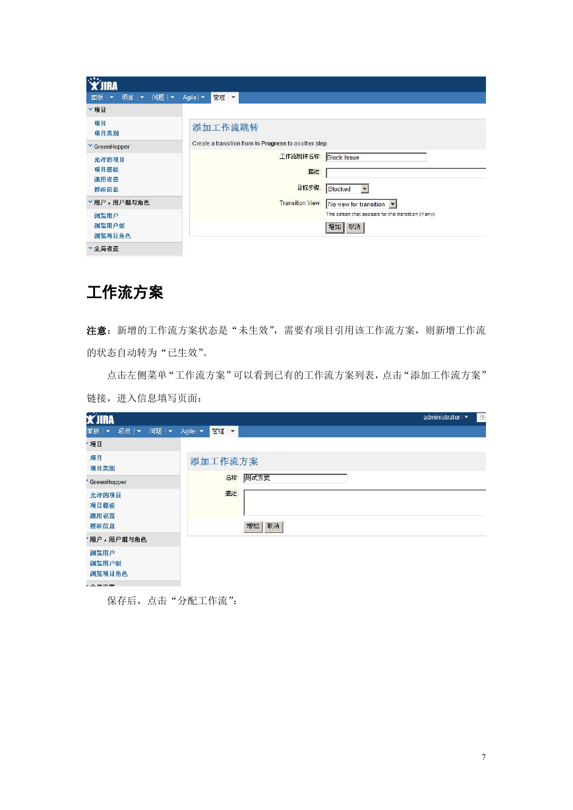Click the 描述 field in the 添加工作流跳转 form

pos(406,173)
